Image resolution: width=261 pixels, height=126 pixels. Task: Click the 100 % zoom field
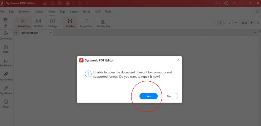pos(243,23)
